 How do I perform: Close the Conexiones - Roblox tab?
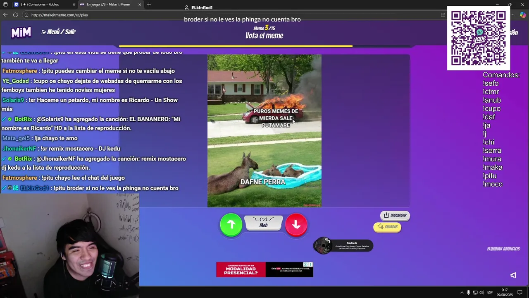tap(74, 5)
